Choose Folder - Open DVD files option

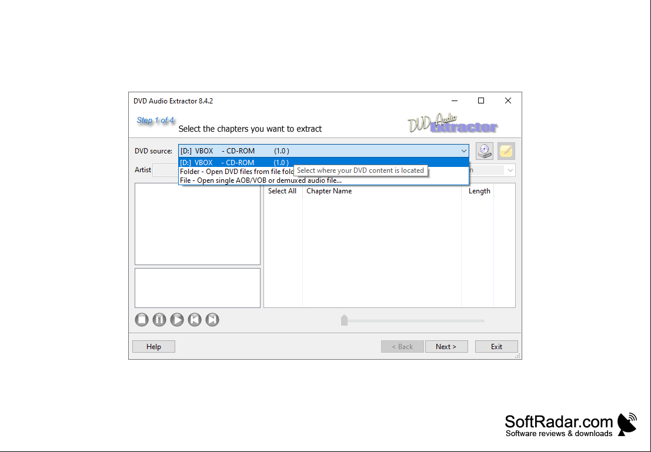coord(236,172)
